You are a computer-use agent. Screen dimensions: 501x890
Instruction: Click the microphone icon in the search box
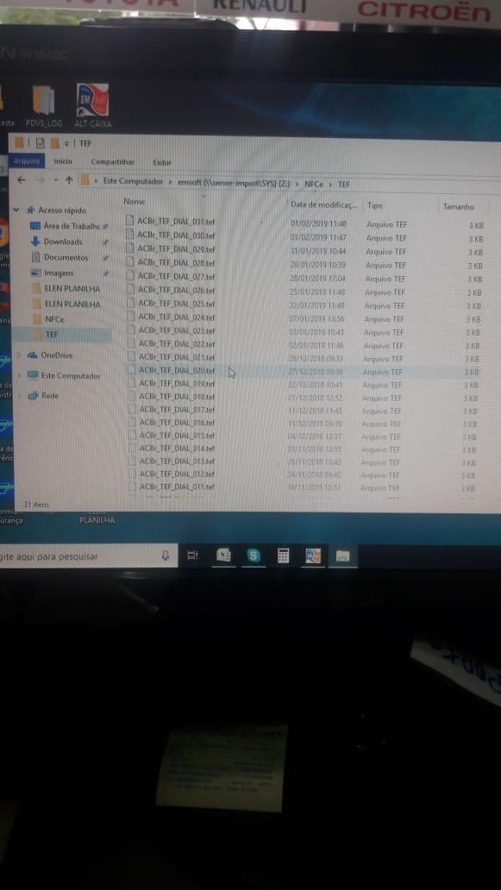[165, 555]
